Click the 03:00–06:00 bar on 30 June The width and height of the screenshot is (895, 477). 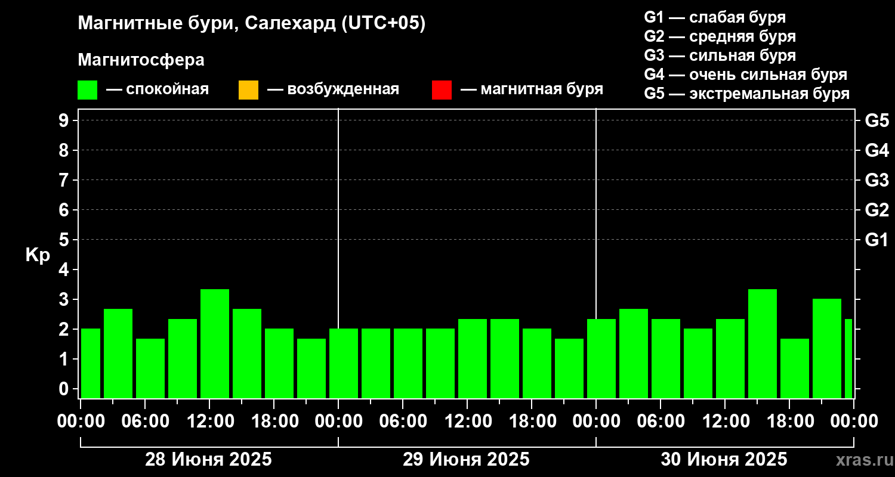point(634,354)
